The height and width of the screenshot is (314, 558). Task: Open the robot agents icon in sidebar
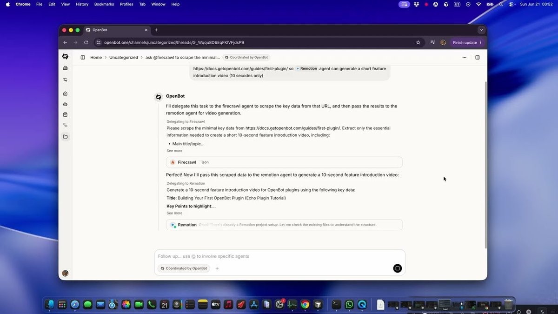pyautogui.click(x=65, y=104)
